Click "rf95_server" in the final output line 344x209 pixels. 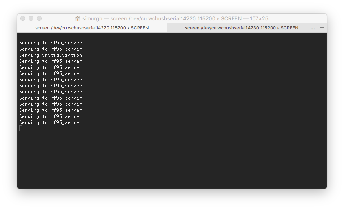[x=66, y=122]
